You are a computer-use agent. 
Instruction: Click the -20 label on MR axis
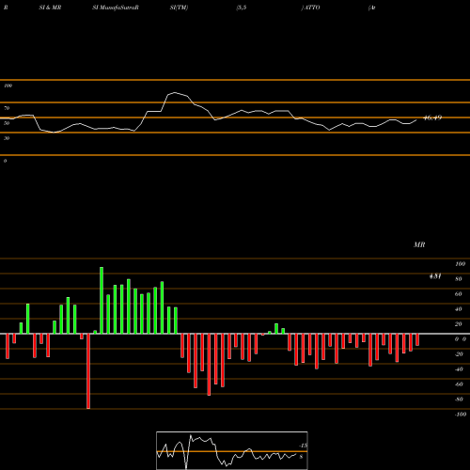459,354
